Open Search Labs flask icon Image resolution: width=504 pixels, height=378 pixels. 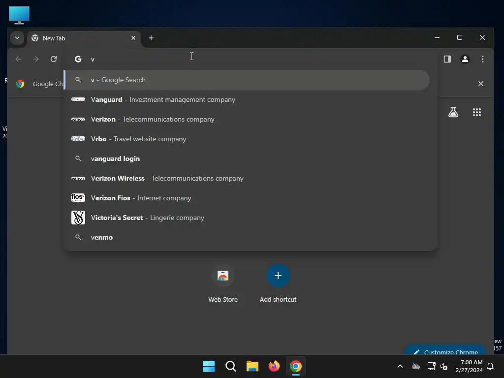click(453, 112)
